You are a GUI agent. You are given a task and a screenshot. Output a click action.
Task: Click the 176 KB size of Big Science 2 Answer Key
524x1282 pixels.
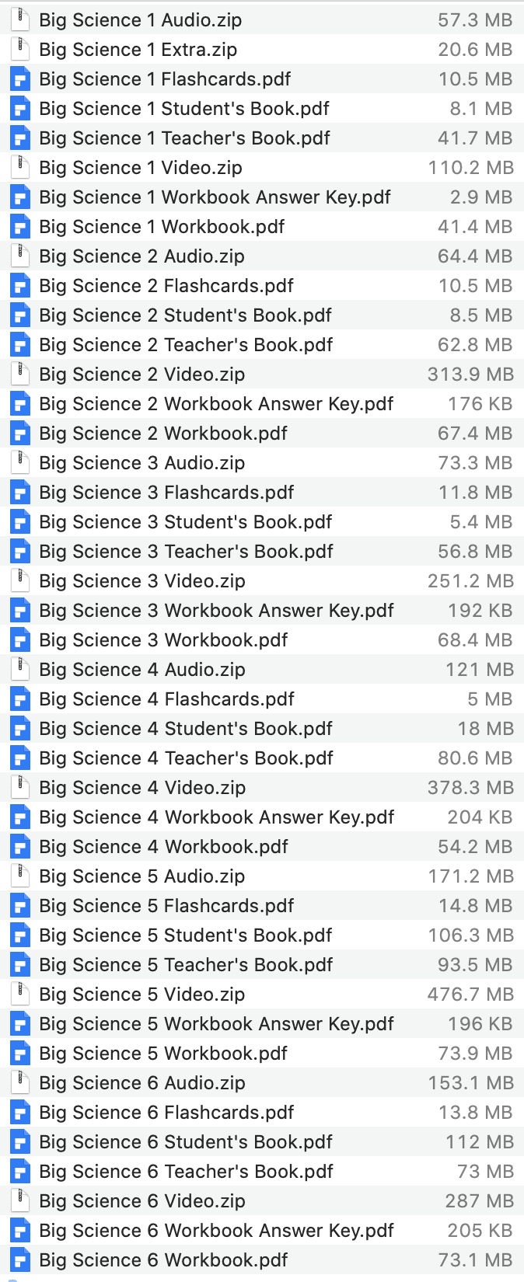[480, 404]
